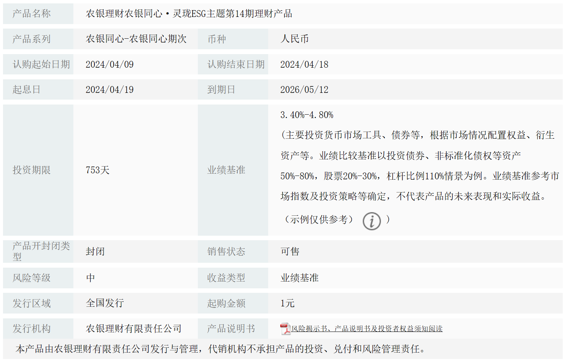Click the 产品系列 label cell
Viewport: 565px width, 362px height.
(x=38, y=39)
